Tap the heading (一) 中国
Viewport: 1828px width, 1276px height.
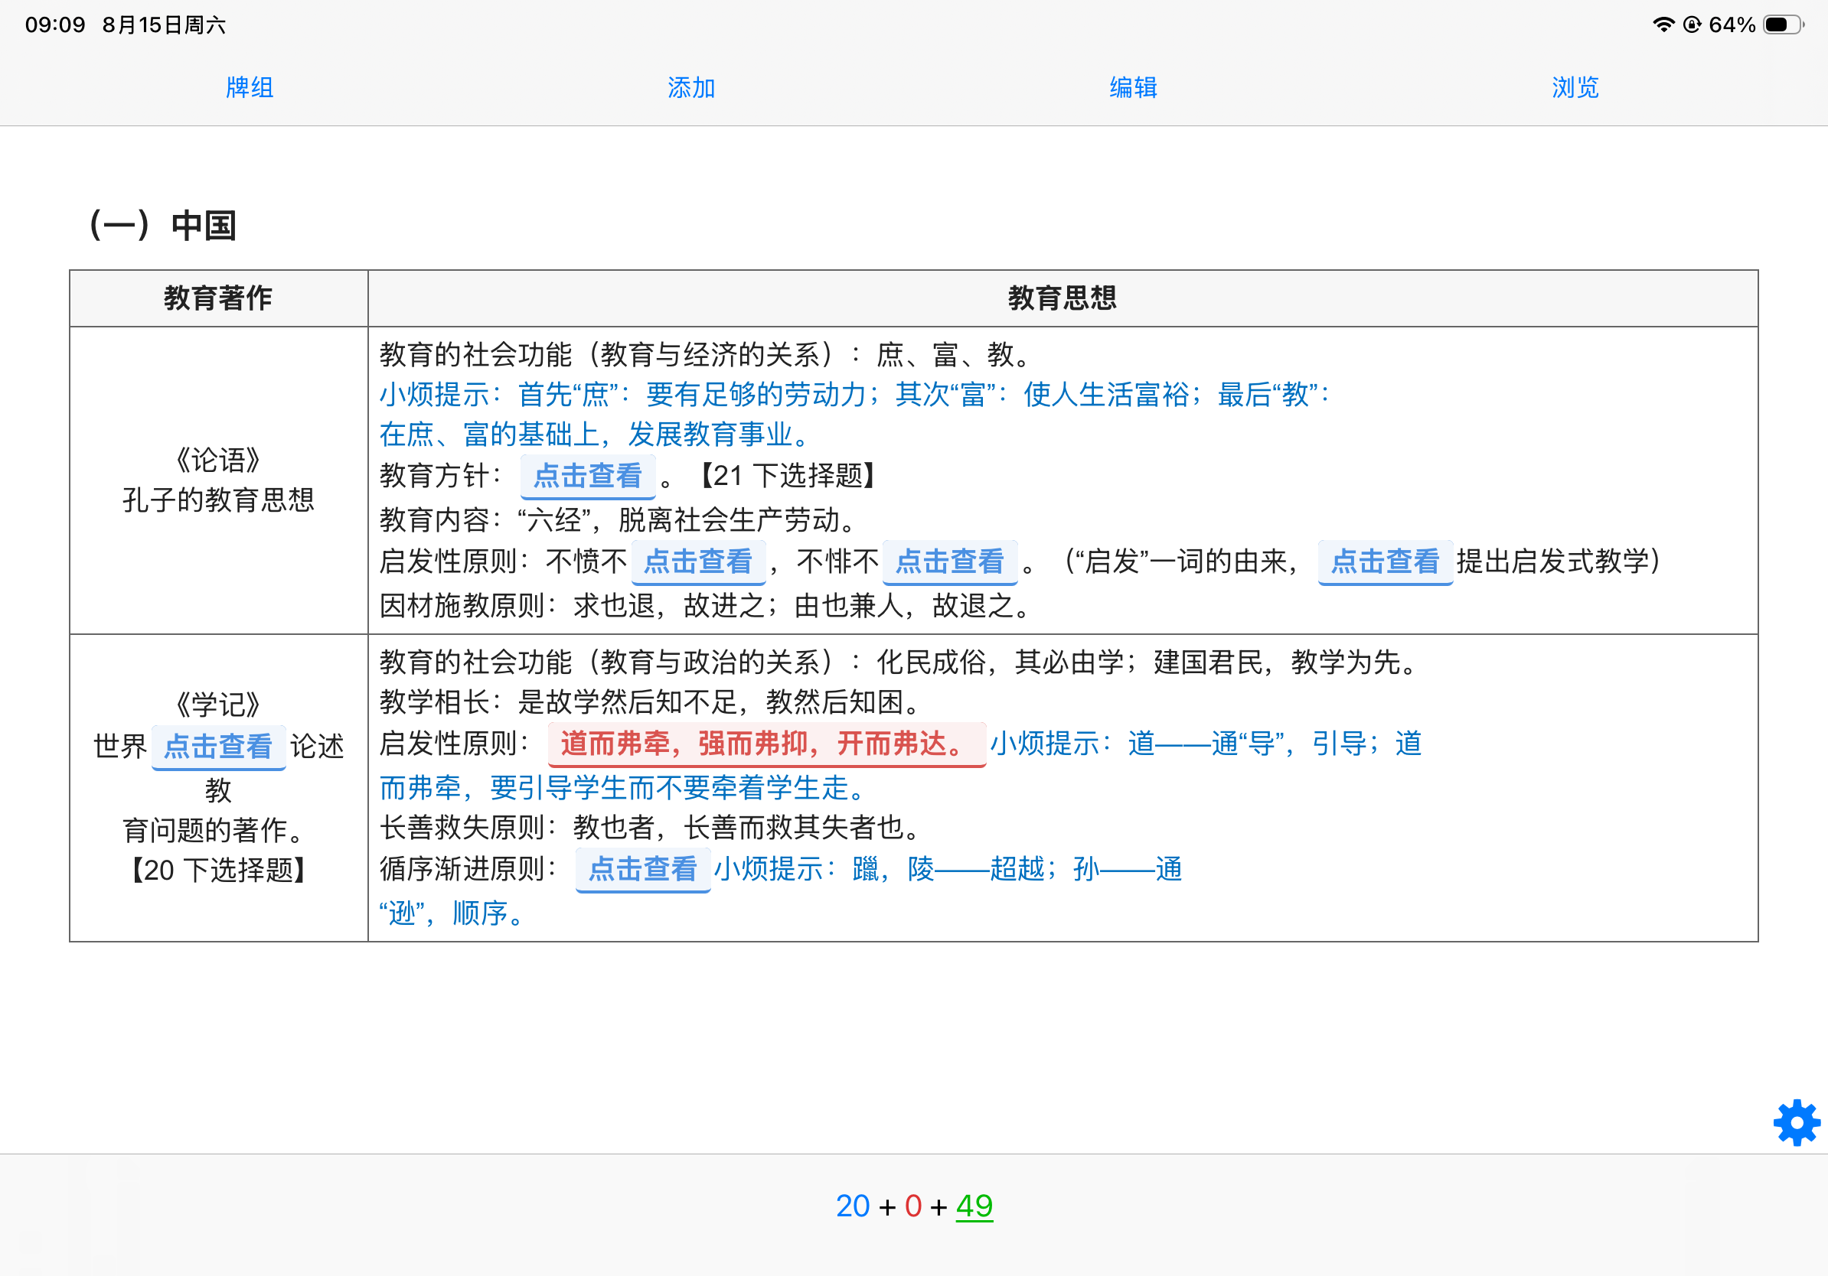(x=162, y=225)
